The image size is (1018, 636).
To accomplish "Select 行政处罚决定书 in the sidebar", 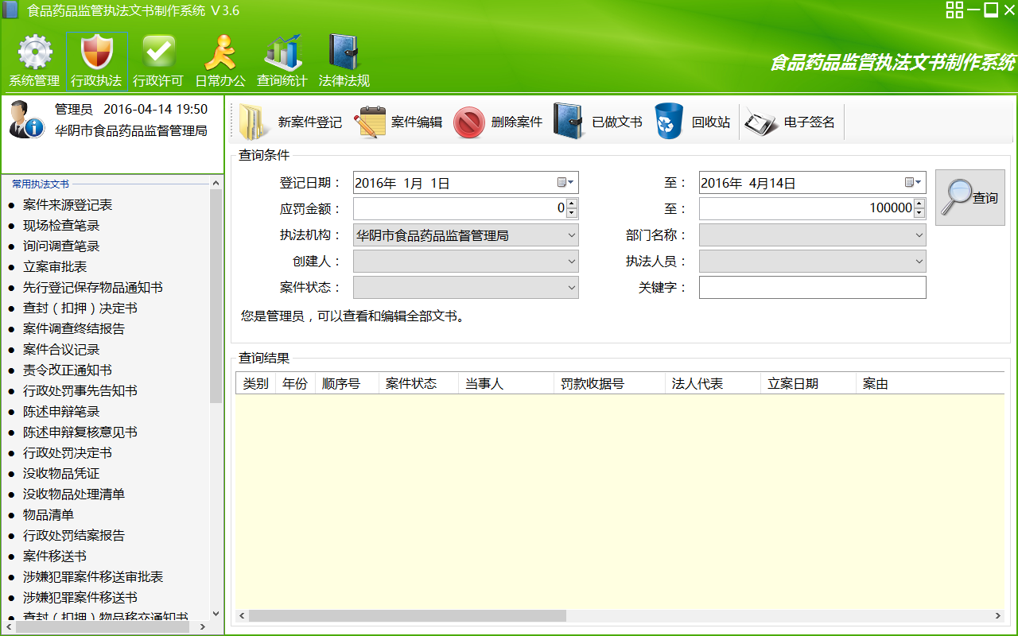I will pos(68,453).
